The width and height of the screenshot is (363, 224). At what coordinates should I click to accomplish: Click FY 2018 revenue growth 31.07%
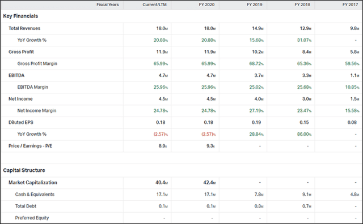point(305,40)
